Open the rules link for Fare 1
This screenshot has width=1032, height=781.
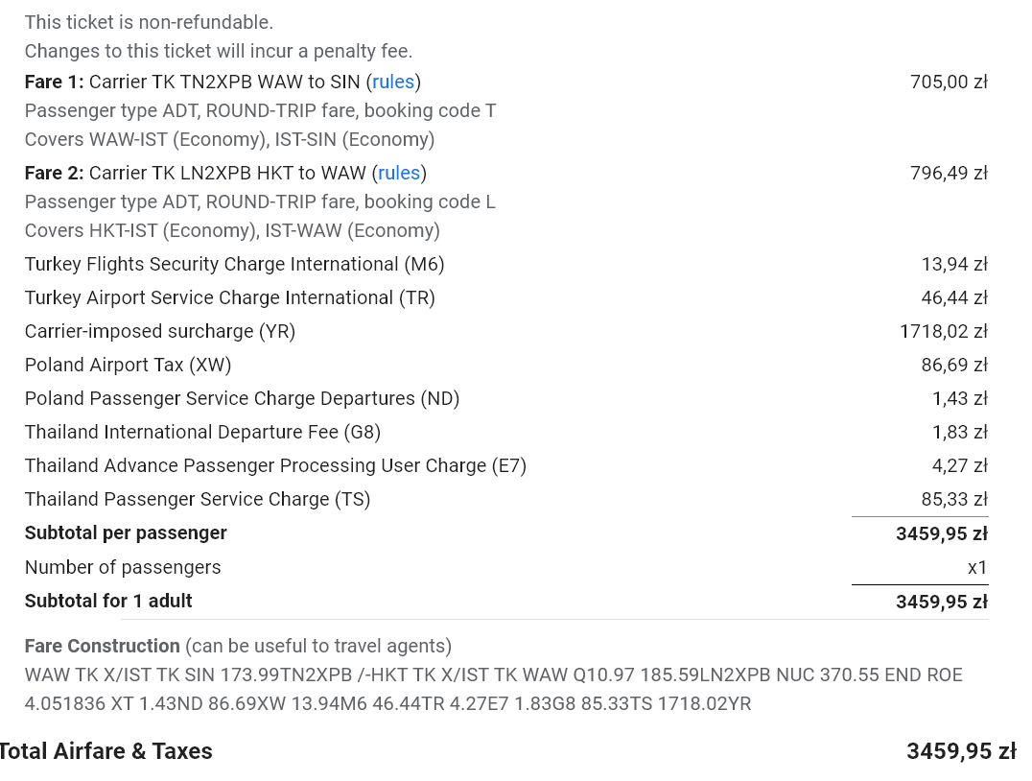[x=393, y=82]
